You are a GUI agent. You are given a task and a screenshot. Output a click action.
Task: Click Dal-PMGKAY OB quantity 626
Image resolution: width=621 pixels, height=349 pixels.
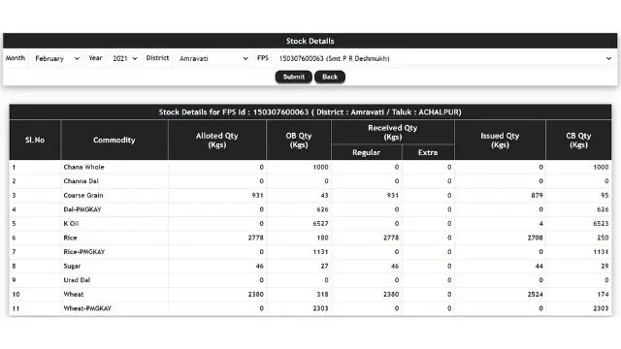click(x=322, y=209)
